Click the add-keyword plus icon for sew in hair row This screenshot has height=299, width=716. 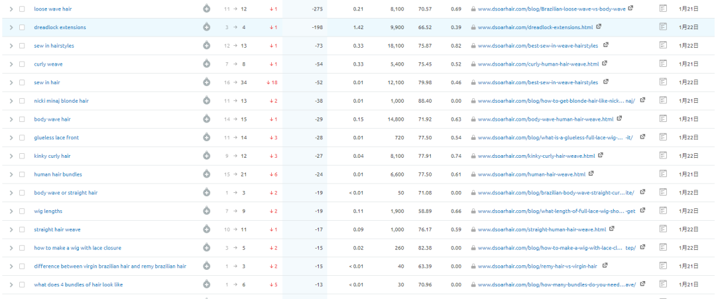pyautogui.click(x=206, y=82)
